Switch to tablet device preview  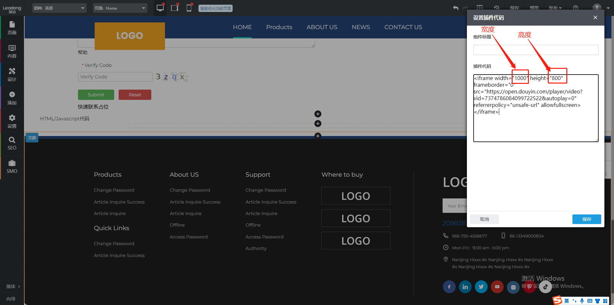[x=175, y=8]
